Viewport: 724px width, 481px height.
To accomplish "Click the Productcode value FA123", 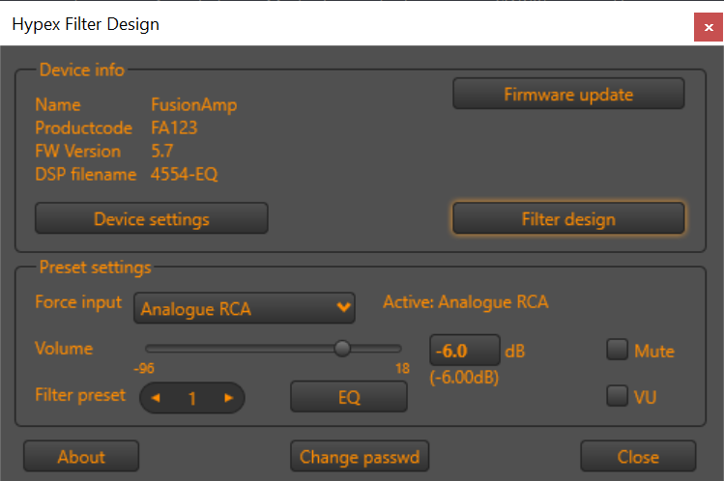I will [x=174, y=127].
